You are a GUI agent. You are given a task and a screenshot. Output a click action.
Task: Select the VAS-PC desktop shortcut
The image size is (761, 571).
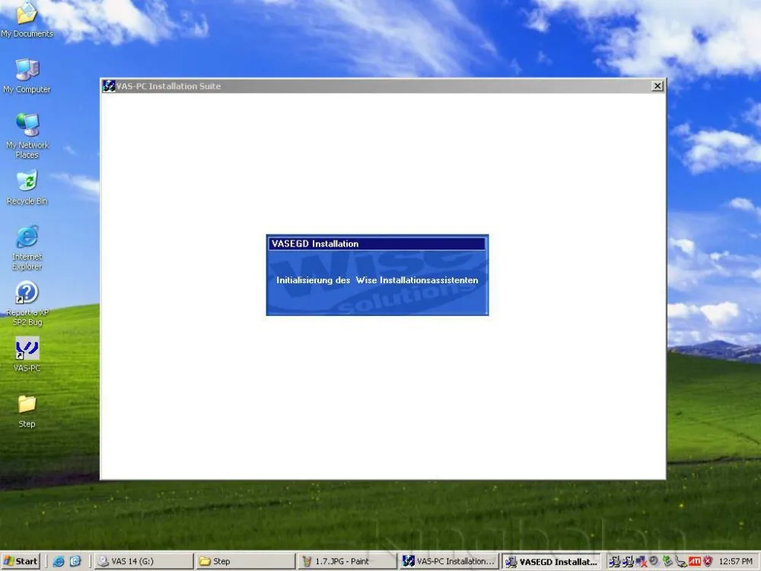tap(27, 355)
